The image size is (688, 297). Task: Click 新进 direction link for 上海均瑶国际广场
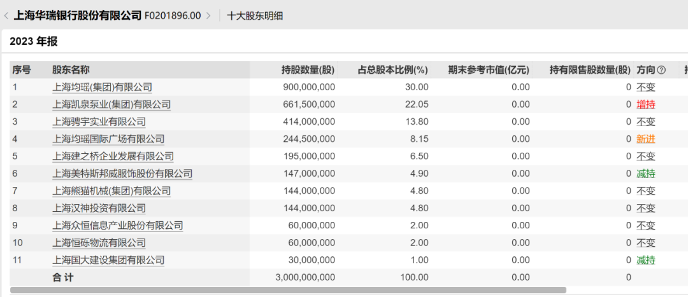[646, 139]
